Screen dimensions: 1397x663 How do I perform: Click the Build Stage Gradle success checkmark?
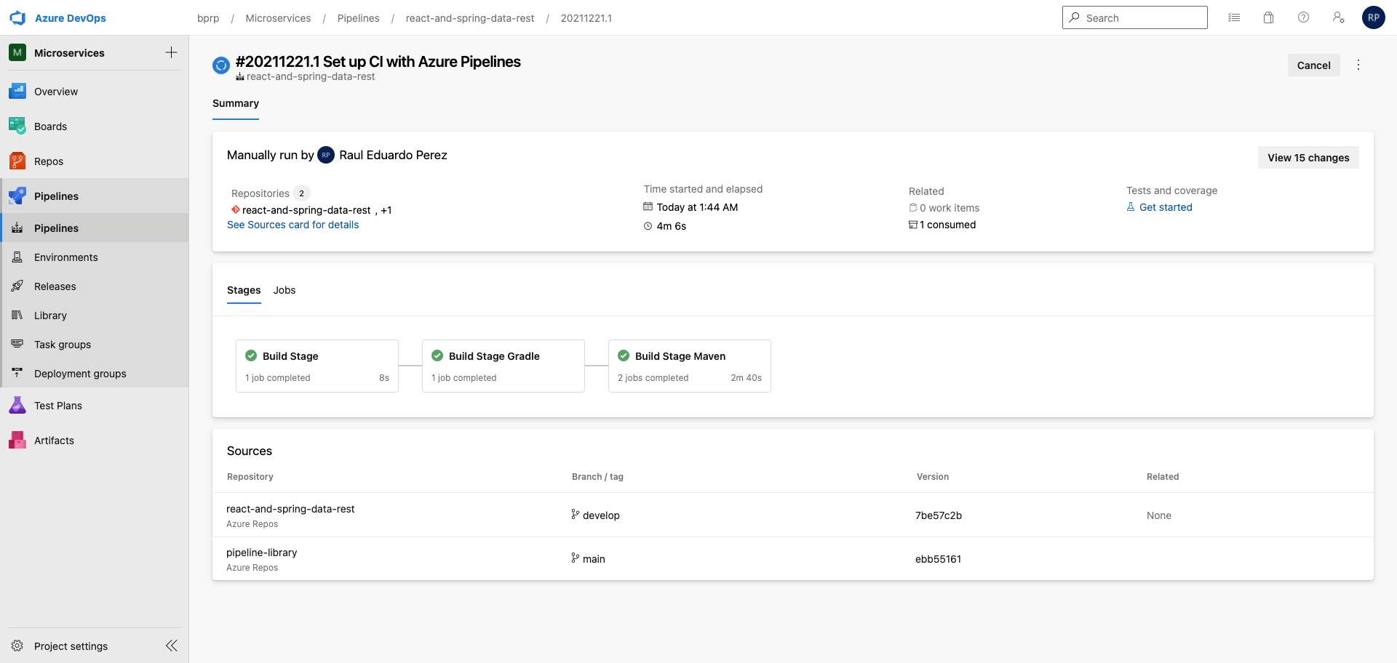click(437, 355)
